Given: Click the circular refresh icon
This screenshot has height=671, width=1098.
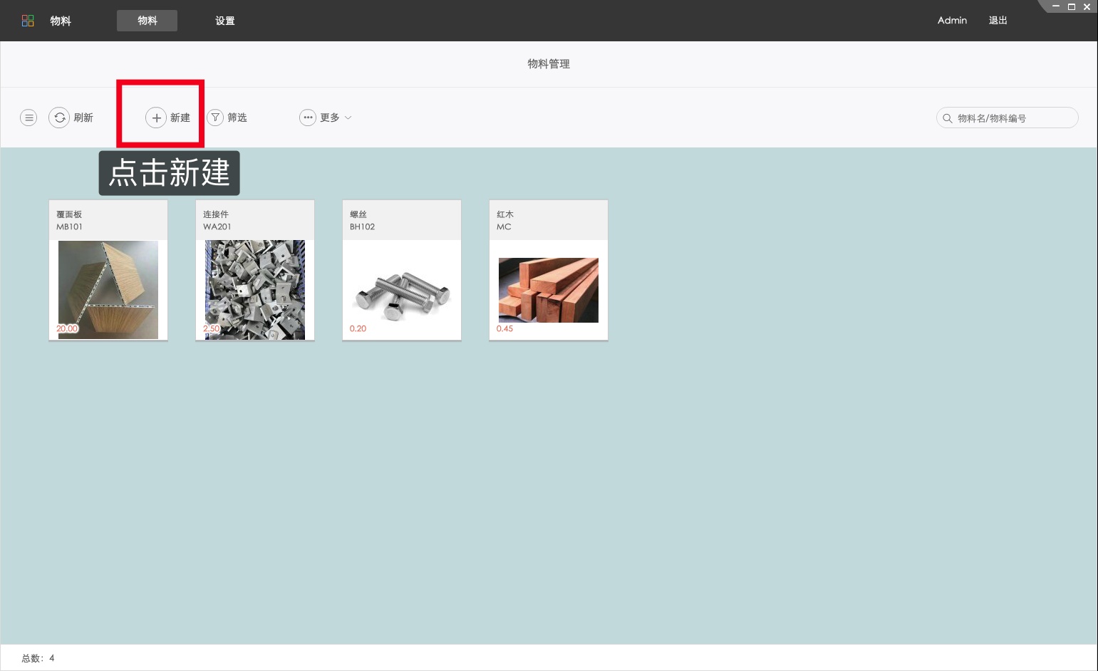Looking at the screenshot, I should point(59,118).
